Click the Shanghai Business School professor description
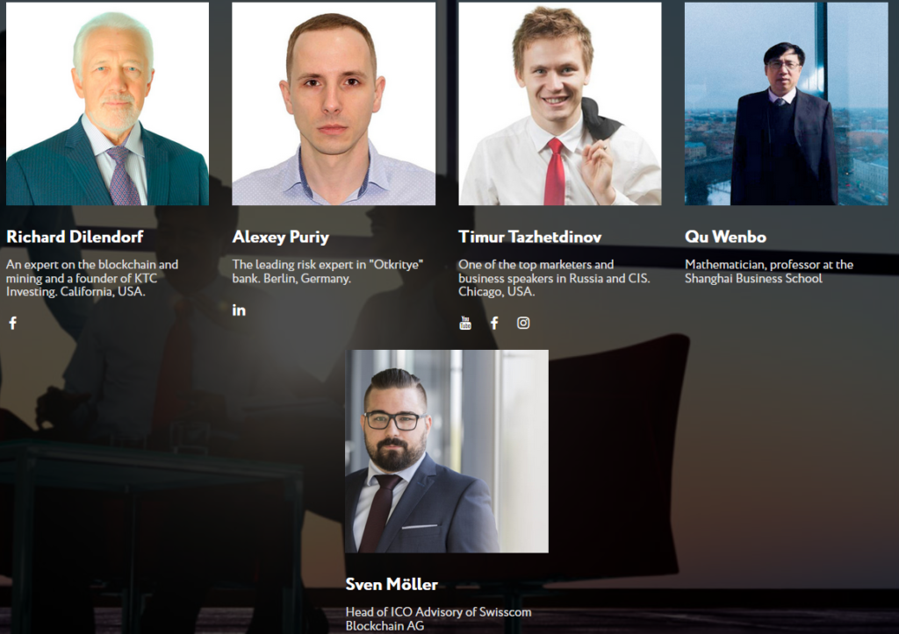This screenshot has height=634, width=899. tap(769, 272)
